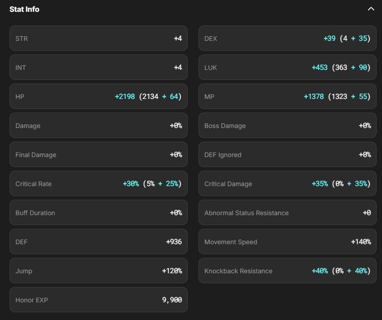Select the Final Damage card
The height and width of the screenshot is (320, 382).
tap(98, 155)
